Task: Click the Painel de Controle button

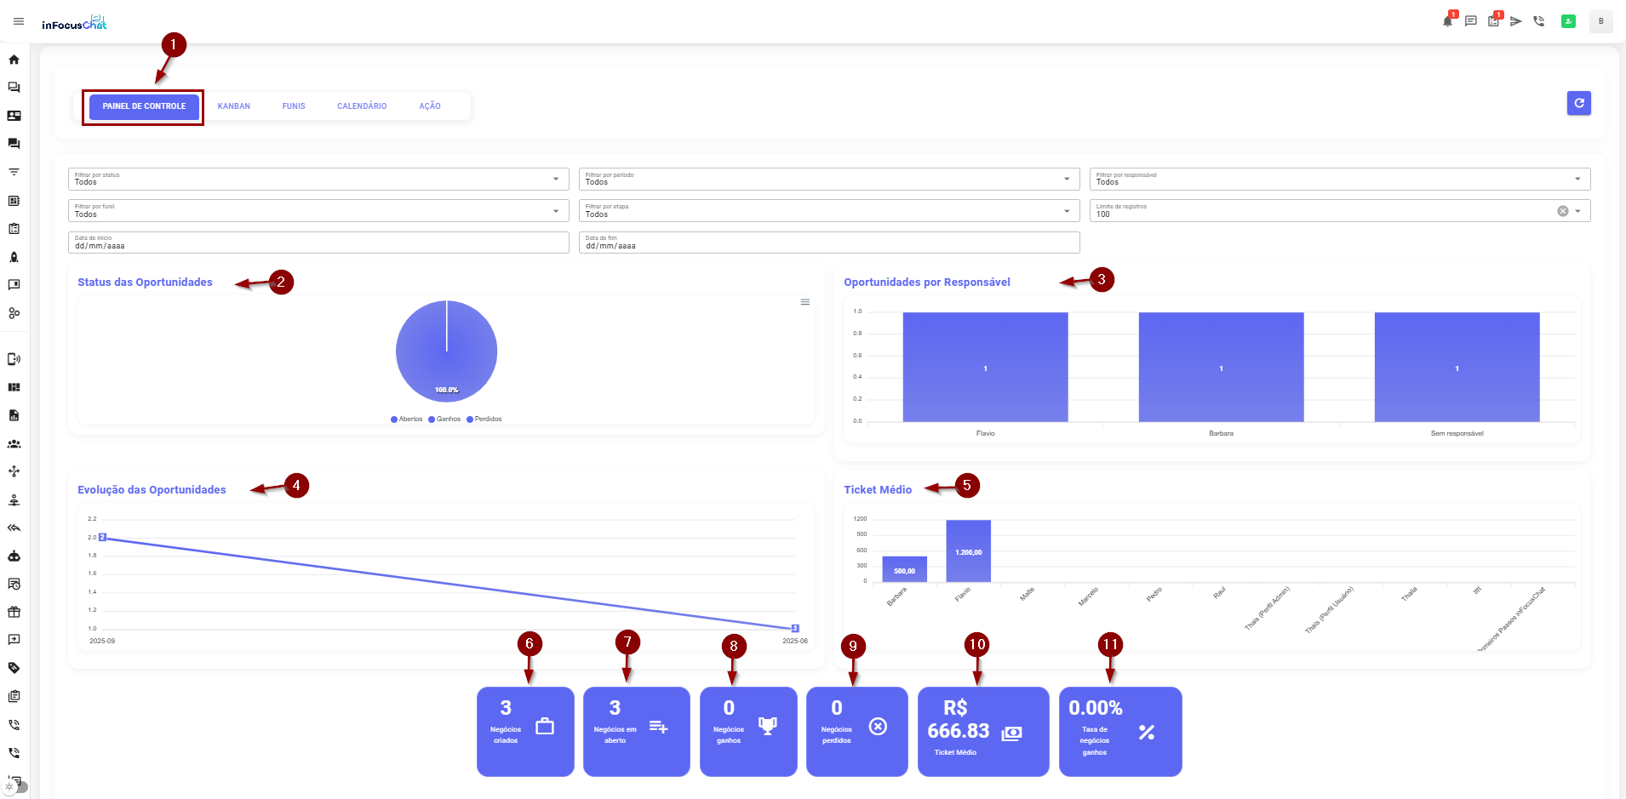Action: pyautogui.click(x=144, y=106)
